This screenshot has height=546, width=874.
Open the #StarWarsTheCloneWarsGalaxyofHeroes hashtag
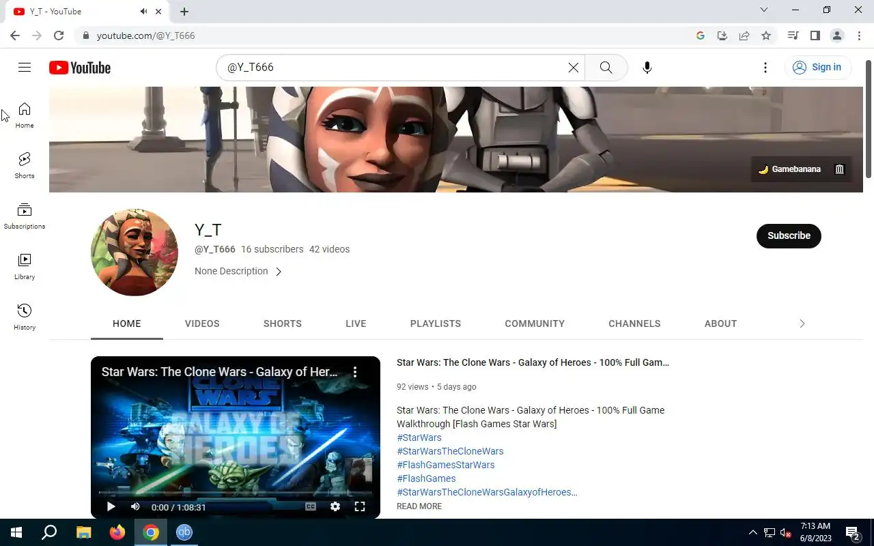[487, 492]
